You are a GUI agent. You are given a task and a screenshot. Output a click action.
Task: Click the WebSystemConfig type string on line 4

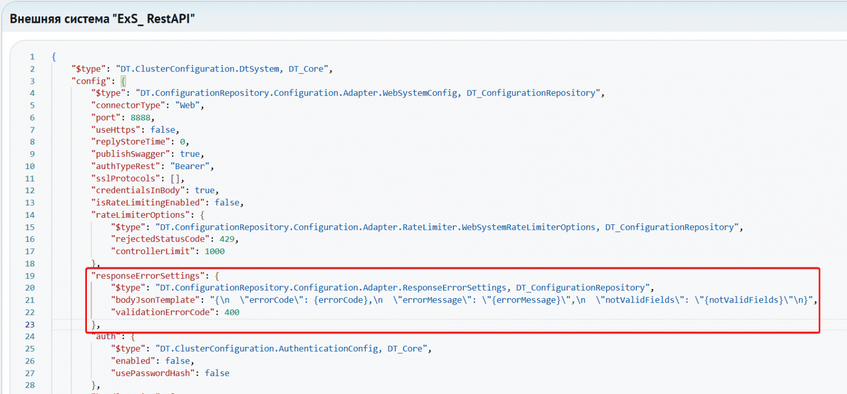368,93
